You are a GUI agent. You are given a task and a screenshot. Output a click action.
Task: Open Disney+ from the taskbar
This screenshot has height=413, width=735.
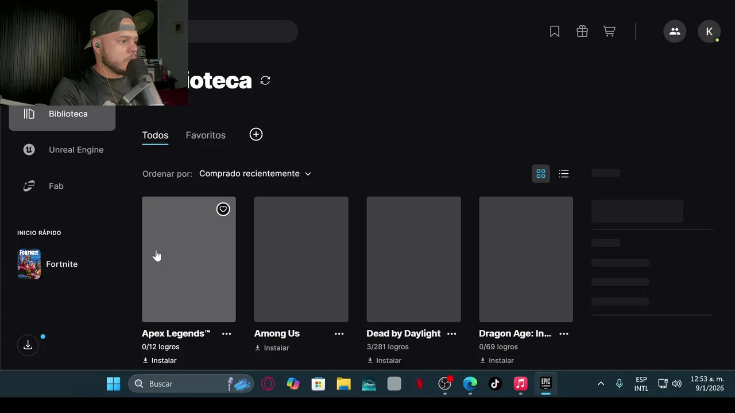coord(369,384)
